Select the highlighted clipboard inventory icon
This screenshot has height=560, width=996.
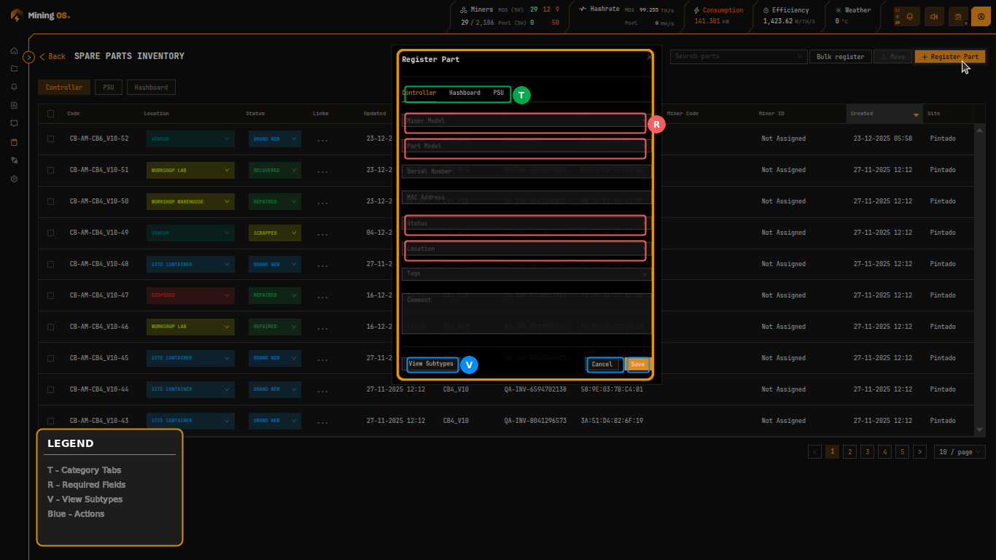[x=14, y=141]
